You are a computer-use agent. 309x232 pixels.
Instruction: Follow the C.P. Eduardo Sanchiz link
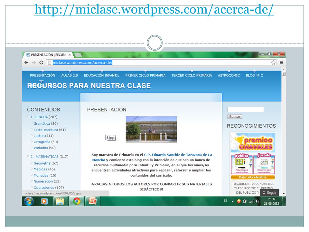[x=152, y=157]
